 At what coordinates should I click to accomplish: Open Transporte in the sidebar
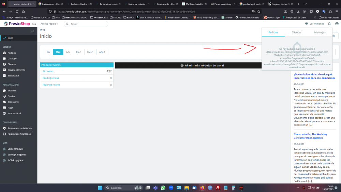[13, 102]
